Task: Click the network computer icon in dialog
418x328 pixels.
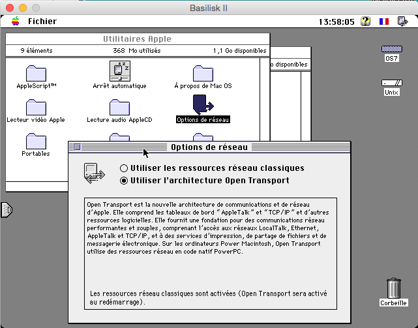Action: [95, 173]
